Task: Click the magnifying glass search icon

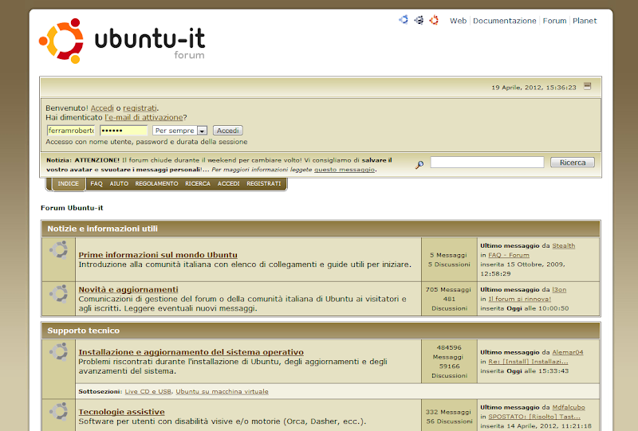Action: click(x=419, y=164)
